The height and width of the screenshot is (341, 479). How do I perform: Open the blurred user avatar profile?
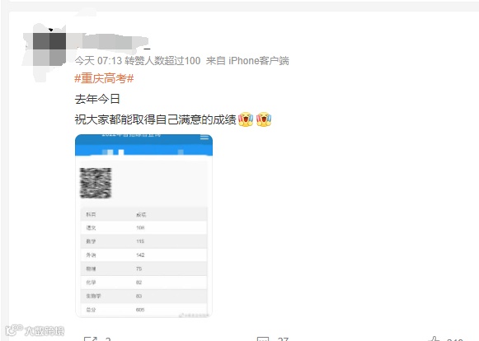click(49, 49)
